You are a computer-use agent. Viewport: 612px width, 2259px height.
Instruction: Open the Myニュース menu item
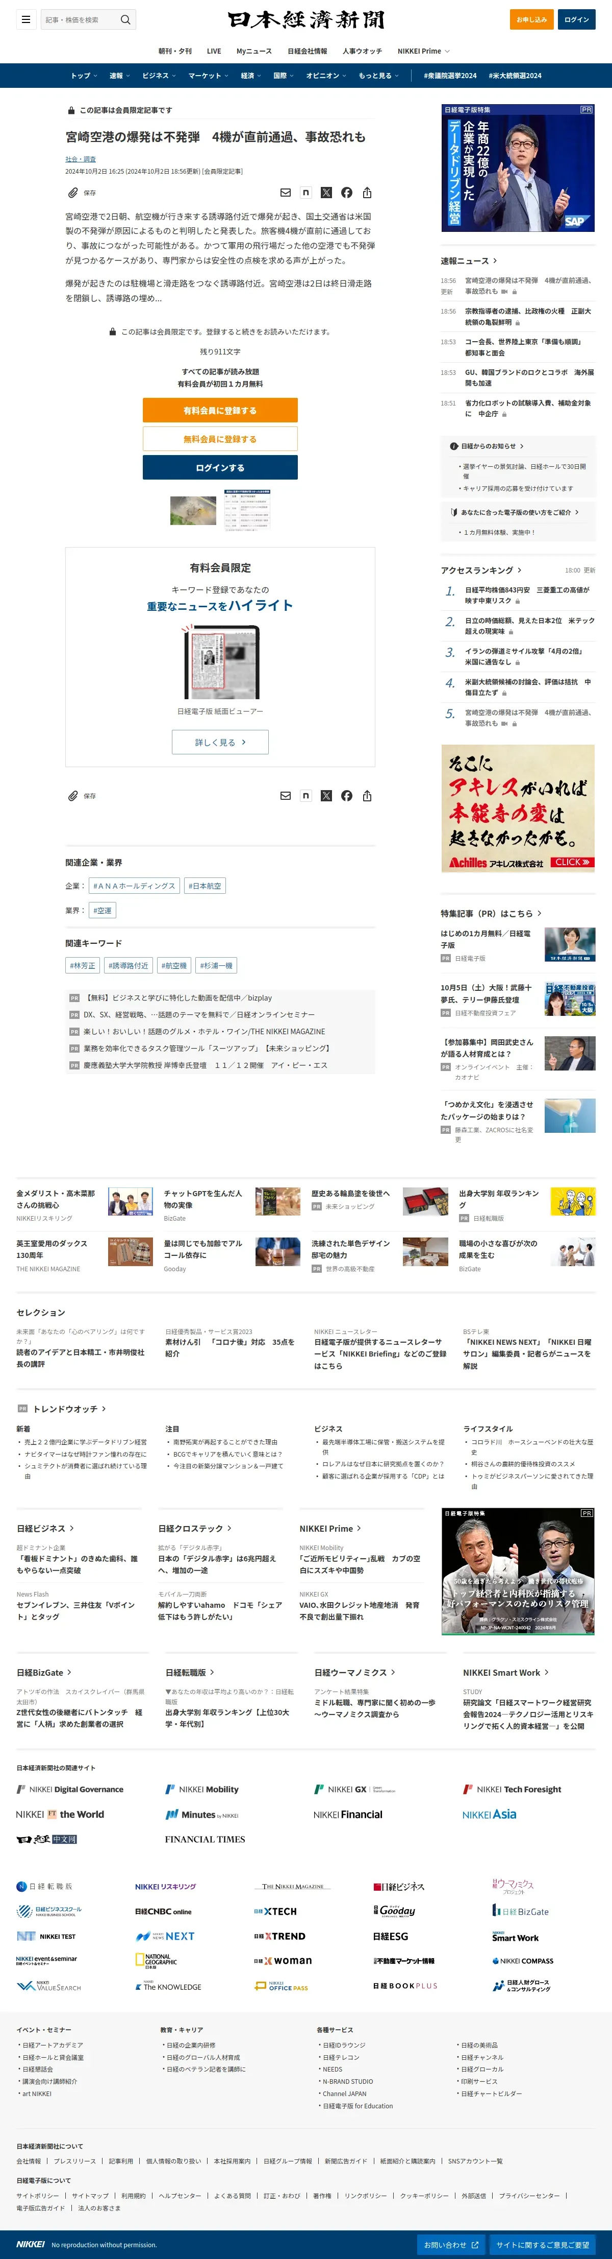pyautogui.click(x=254, y=51)
